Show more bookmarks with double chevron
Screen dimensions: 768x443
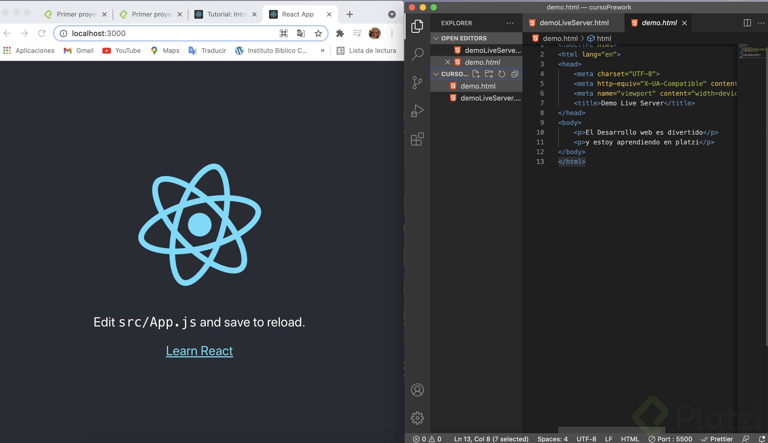[x=322, y=50]
